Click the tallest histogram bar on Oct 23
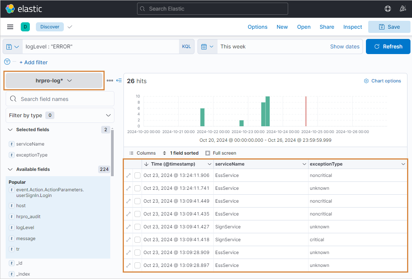 pyautogui.click(x=268, y=111)
